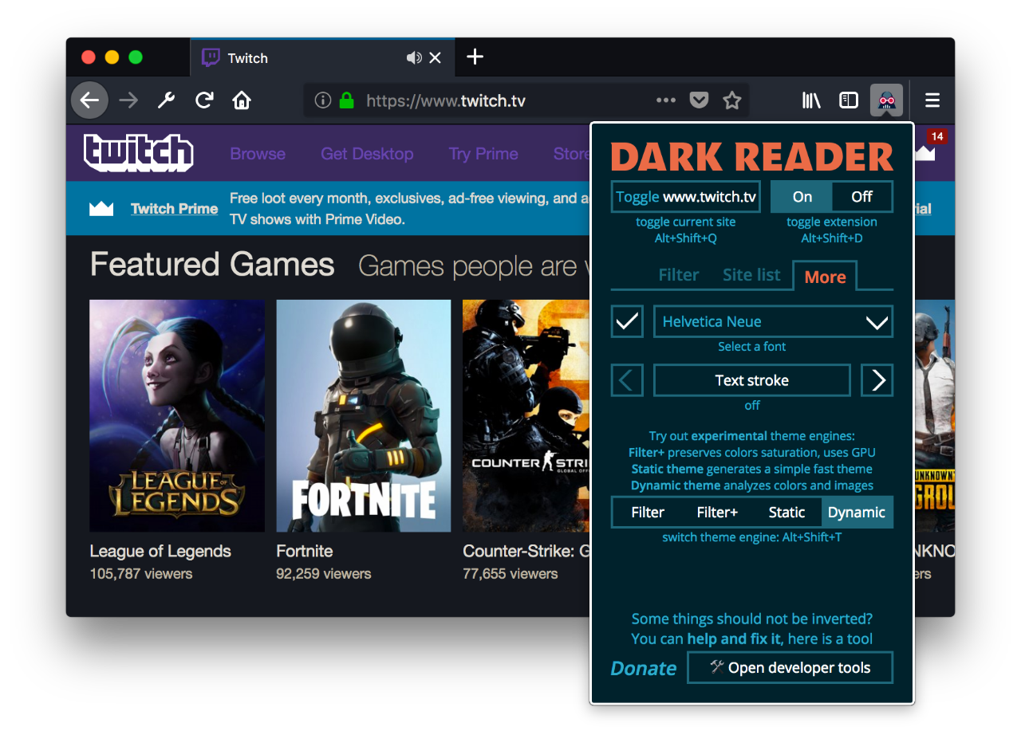The width and height of the screenshot is (1021, 731).
Task: Open a new tab with the plus button
Action: 475,57
